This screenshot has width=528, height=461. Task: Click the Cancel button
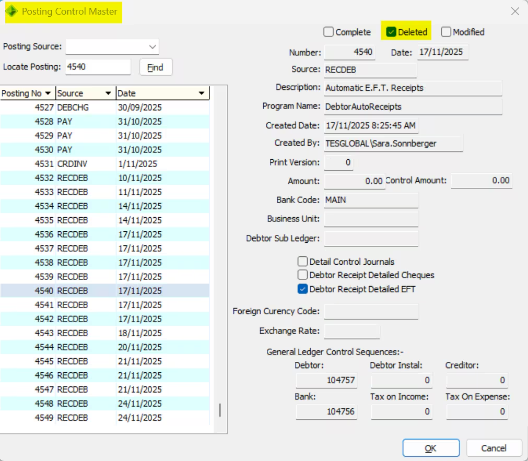(494, 448)
